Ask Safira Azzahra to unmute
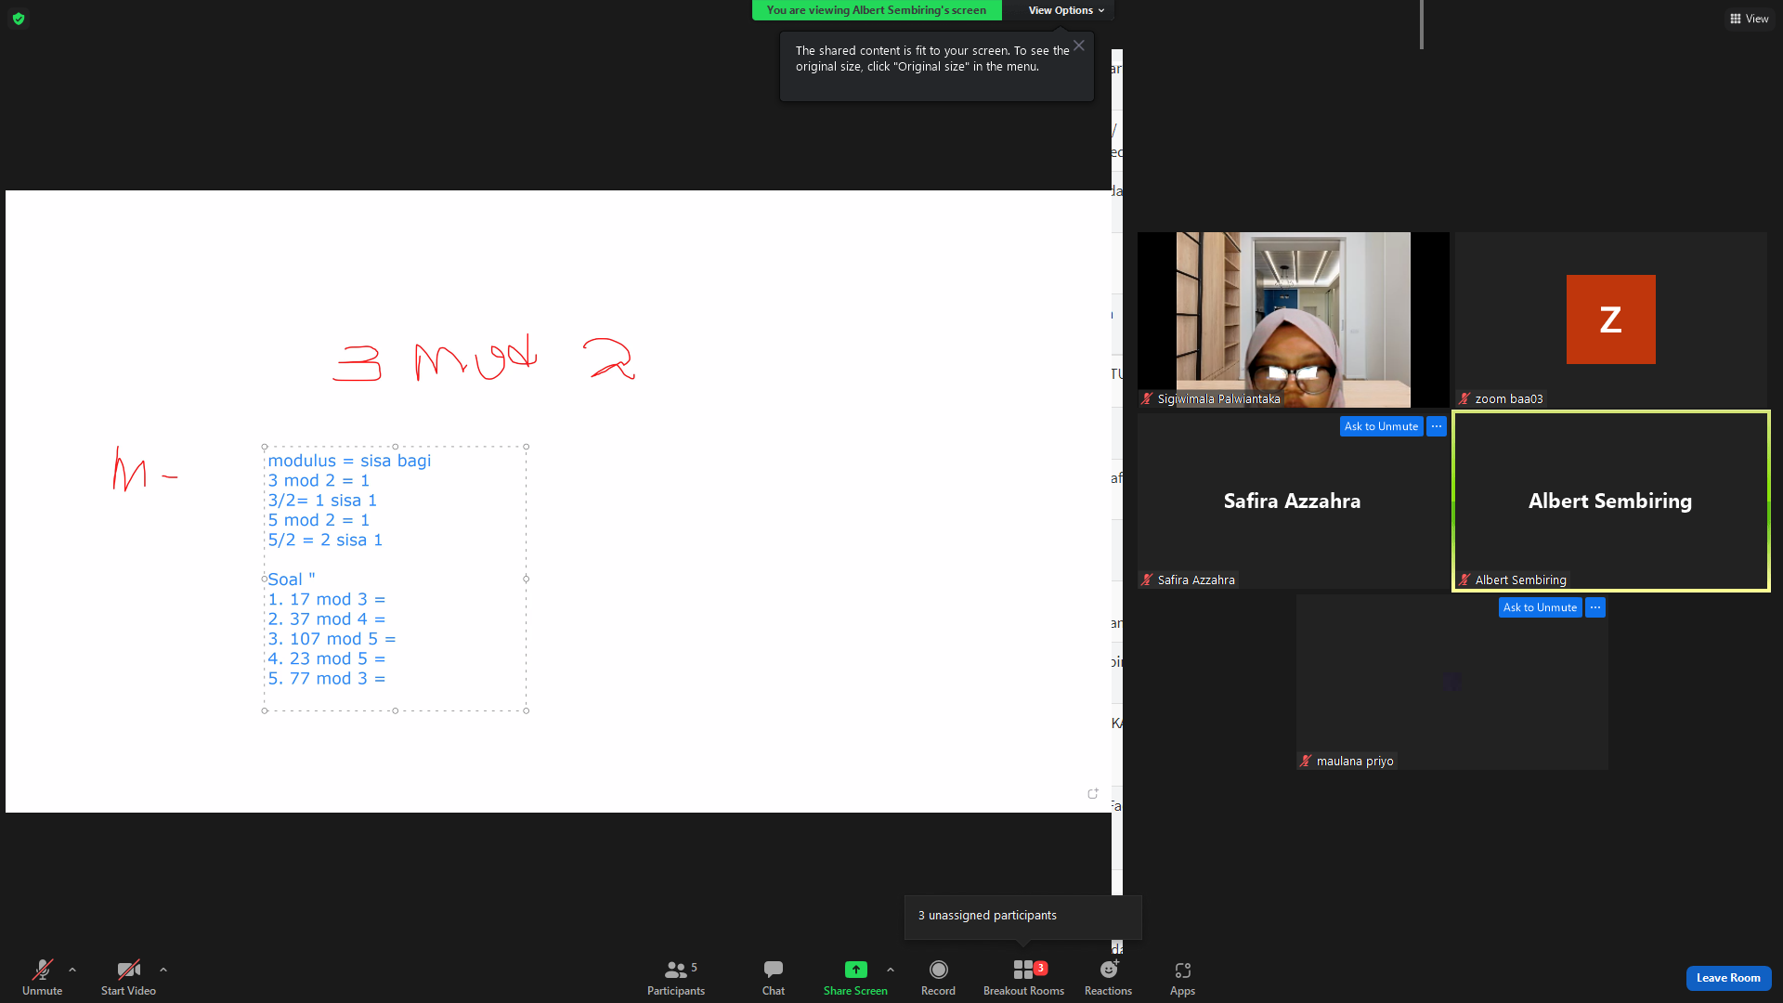1783x1003 pixels. coord(1381,426)
